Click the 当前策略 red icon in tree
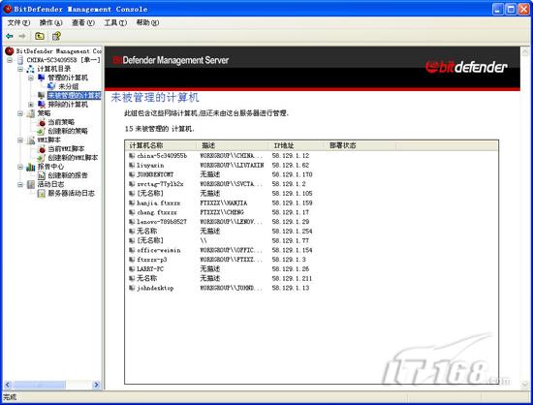Image resolution: width=533 pixels, height=405 pixels. [42, 123]
